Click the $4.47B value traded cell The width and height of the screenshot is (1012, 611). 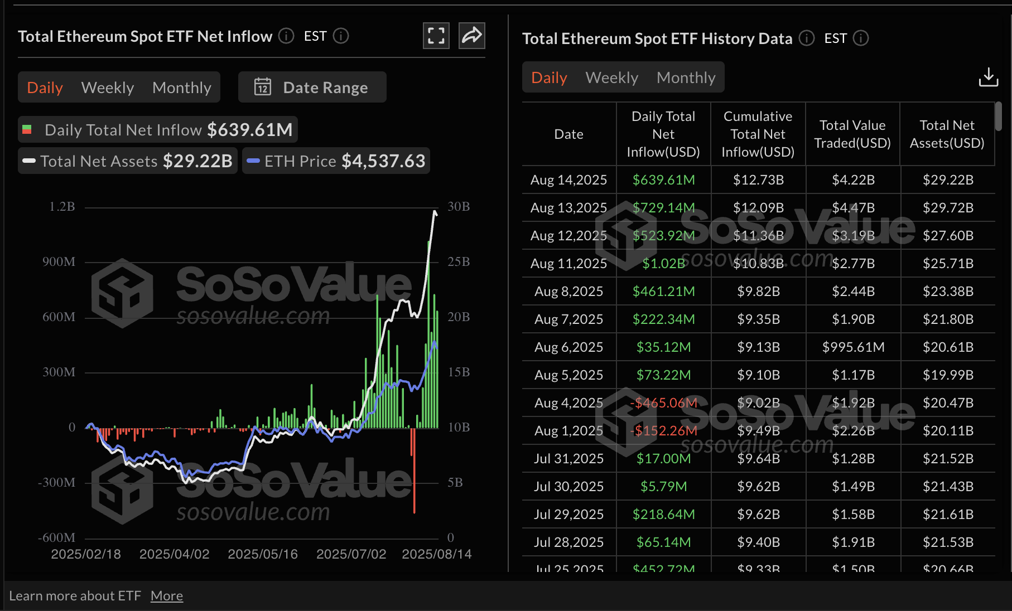click(x=854, y=208)
